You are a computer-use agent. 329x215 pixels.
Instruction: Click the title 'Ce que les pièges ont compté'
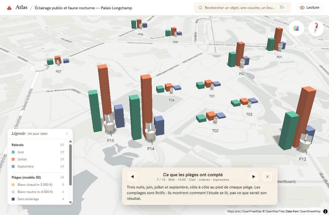[x=193, y=175]
